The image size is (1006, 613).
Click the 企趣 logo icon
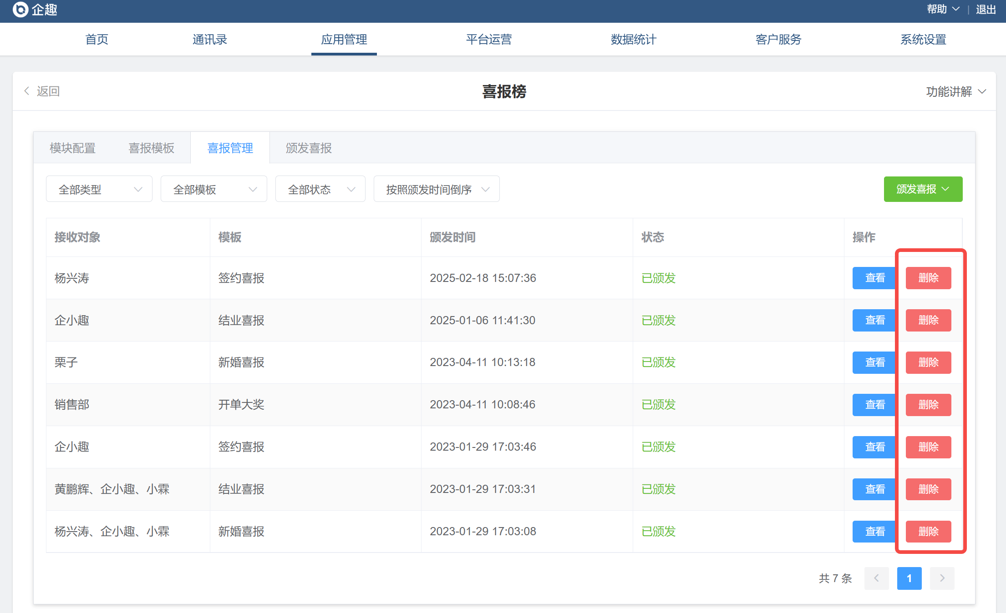pyautogui.click(x=20, y=9)
